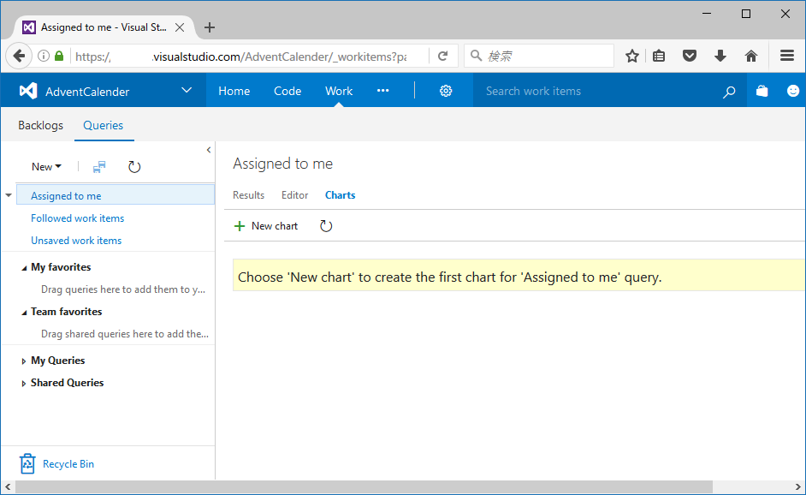
Task: Refresh the queries tree
Action: (134, 167)
